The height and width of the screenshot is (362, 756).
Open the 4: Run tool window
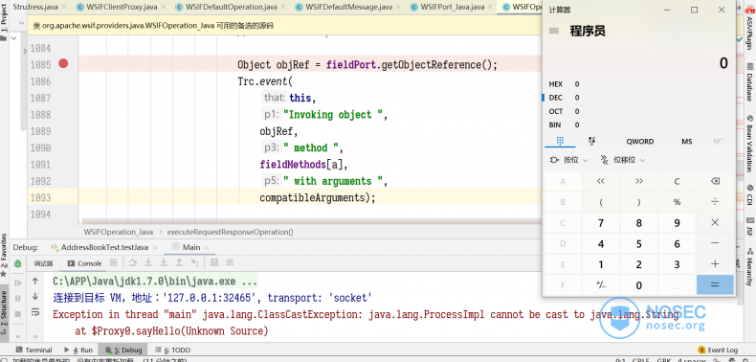click(x=78, y=350)
